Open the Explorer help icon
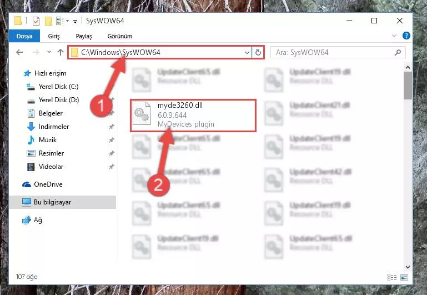The image size is (427, 295). [x=406, y=36]
